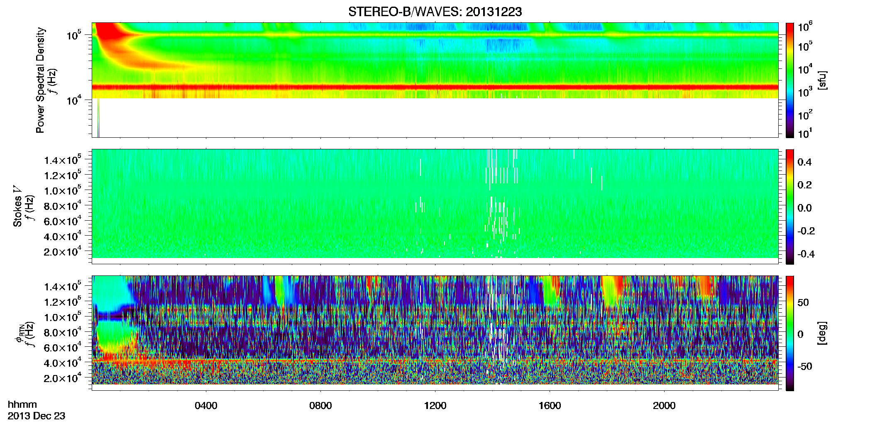
Task: Click the 1600 time tick label
Action: pos(550,406)
